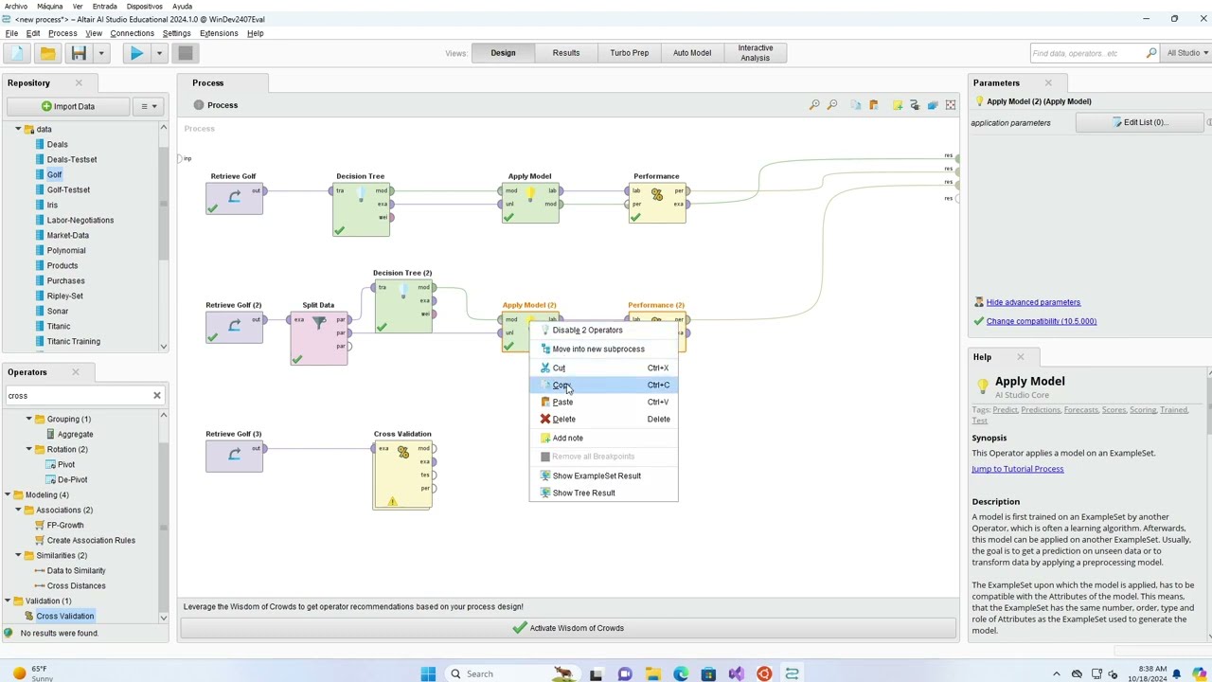Click the zoom in magnifier on canvas

click(x=814, y=105)
